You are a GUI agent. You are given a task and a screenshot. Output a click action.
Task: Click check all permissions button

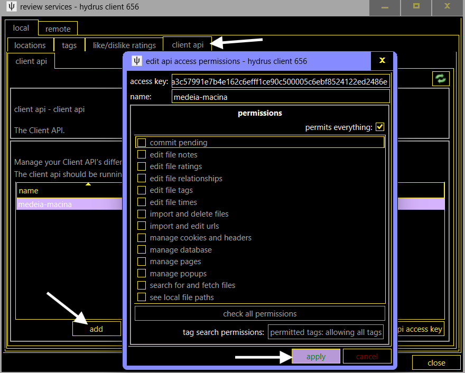pyautogui.click(x=259, y=314)
